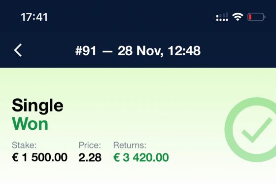Tap the #91 — 28 Nov, 12:48 title
Viewport: 276px width, 185px height.
click(138, 51)
